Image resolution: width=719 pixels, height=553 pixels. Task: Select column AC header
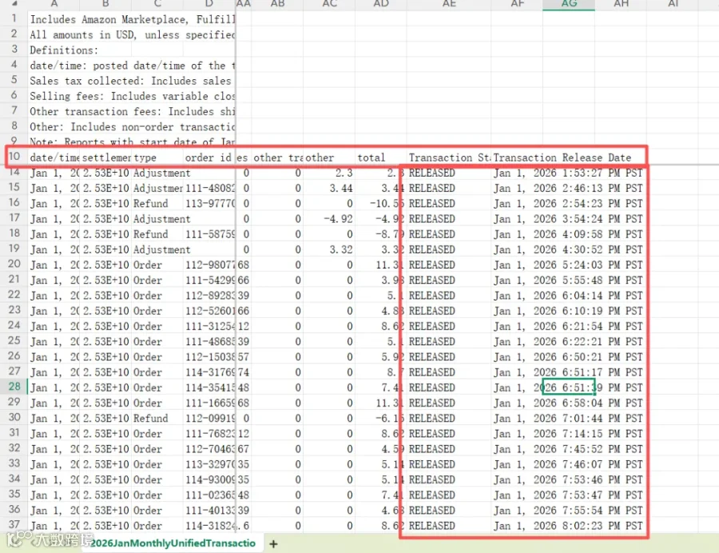[329, 4]
